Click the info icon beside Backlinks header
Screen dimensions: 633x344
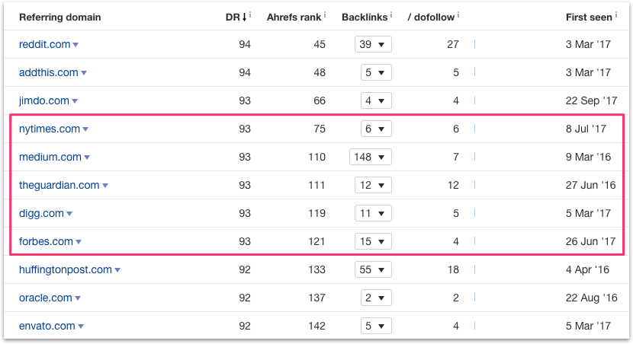click(391, 15)
